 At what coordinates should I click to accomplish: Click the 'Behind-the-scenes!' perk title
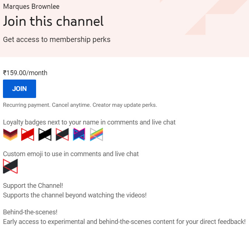click(30, 212)
